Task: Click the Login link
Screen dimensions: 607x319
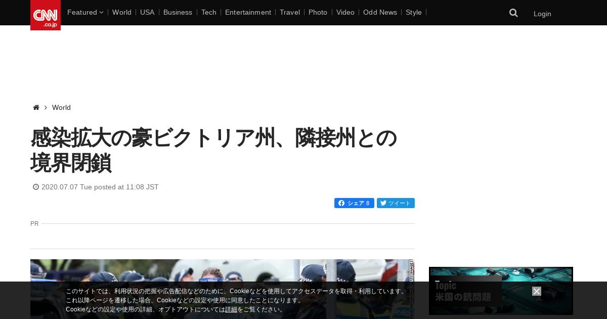Action: (x=542, y=14)
